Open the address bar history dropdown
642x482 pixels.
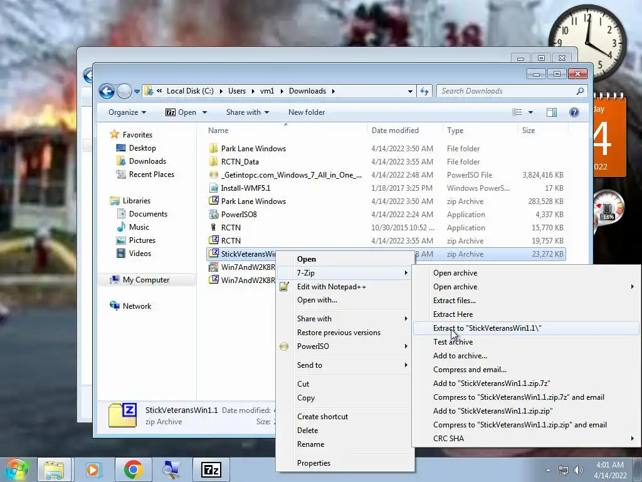[410, 92]
